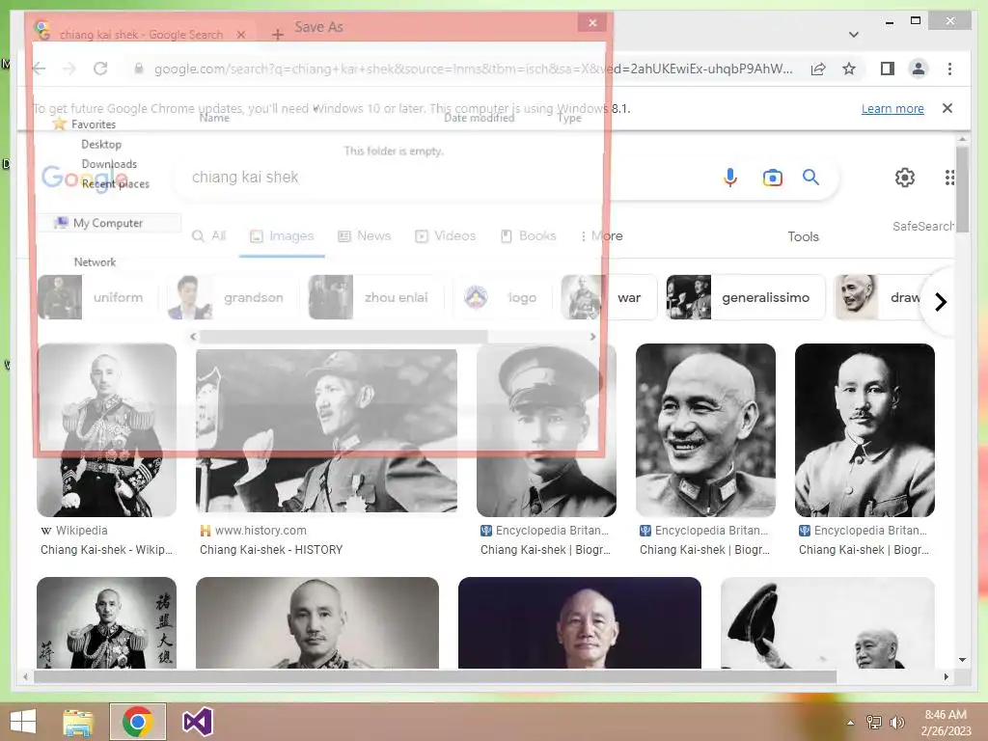The width and height of the screenshot is (988, 741).
Task: Select Downloads in Save As sidebar
Action: (x=109, y=164)
